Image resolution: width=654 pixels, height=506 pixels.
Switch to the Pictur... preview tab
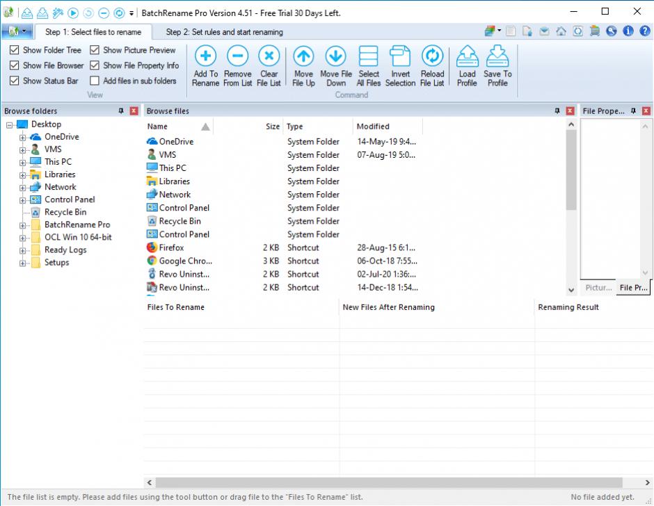click(598, 288)
